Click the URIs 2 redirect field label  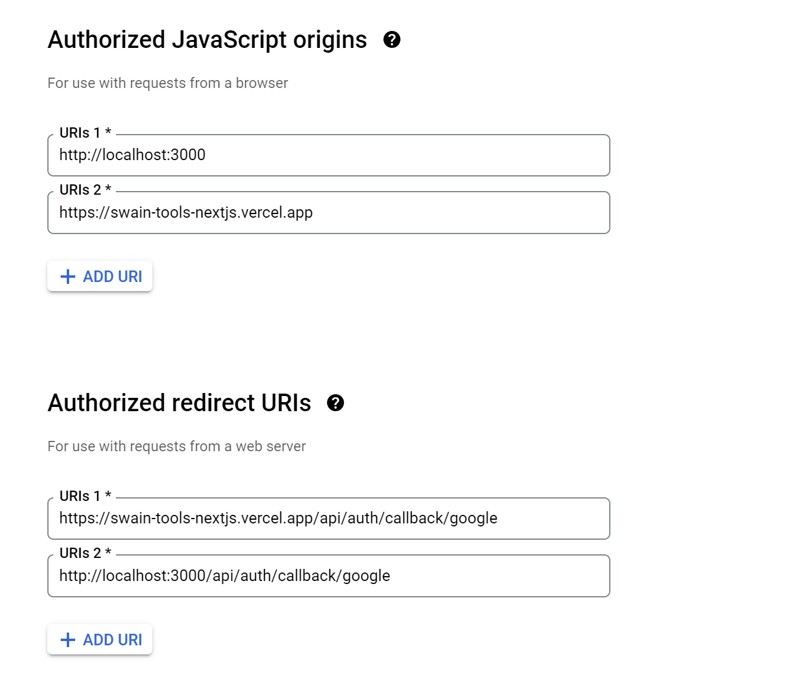point(84,553)
